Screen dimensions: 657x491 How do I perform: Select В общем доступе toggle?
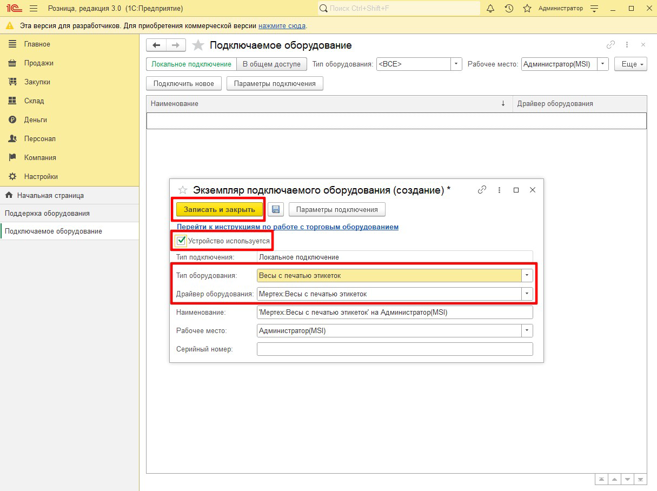coord(271,64)
